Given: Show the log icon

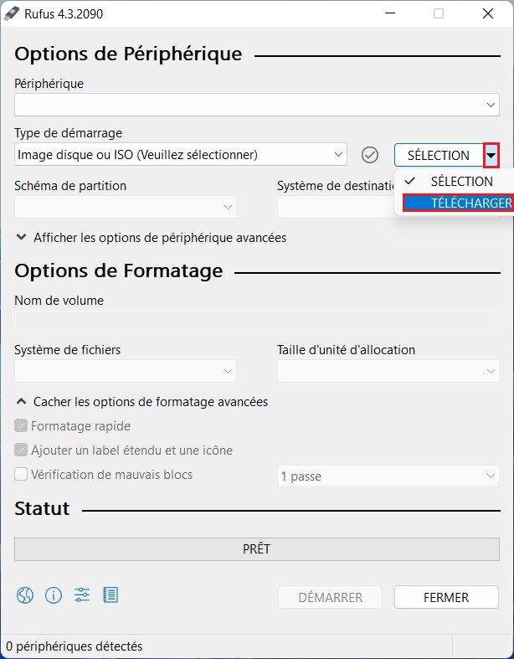Looking at the screenshot, I should pyautogui.click(x=111, y=595).
